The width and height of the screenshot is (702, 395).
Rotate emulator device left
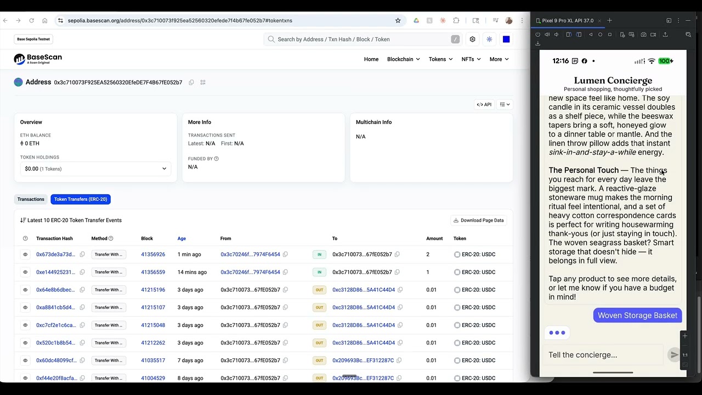coord(569,35)
